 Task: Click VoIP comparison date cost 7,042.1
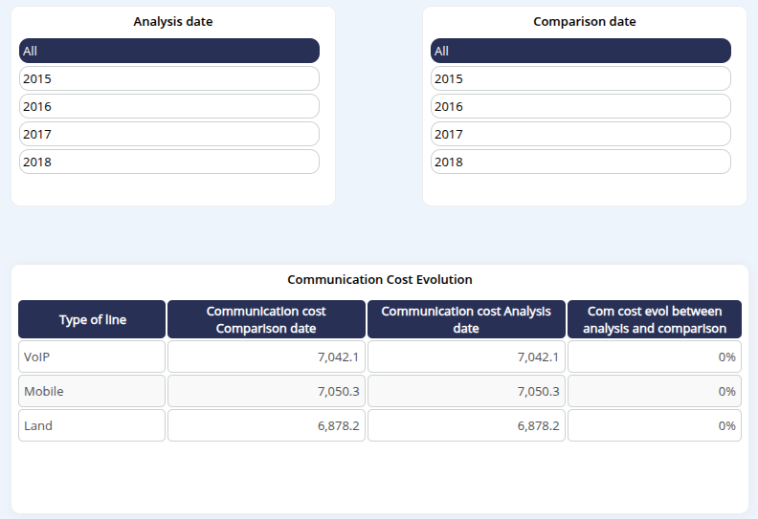pos(266,357)
